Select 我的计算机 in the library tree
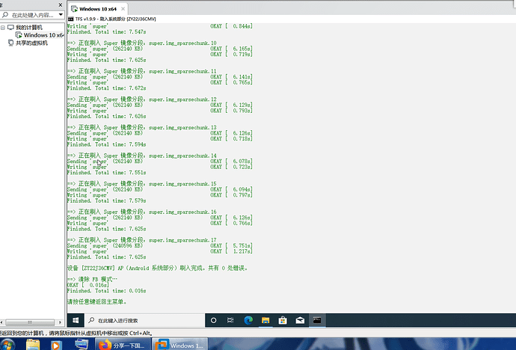The width and height of the screenshot is (516, 350). [29, 28]
